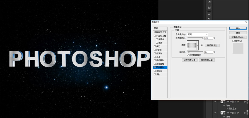Close the 图层样式 dialog
The image size is (249, 118).
pos(246,22)
